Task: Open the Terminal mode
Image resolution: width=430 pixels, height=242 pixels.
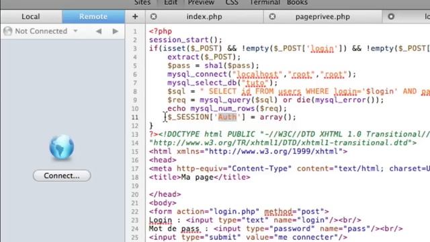Action: coord(265,3)
